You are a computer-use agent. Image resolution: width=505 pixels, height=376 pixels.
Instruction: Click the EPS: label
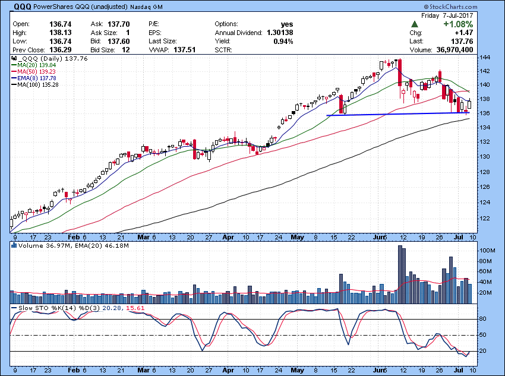tap(155, 33)
